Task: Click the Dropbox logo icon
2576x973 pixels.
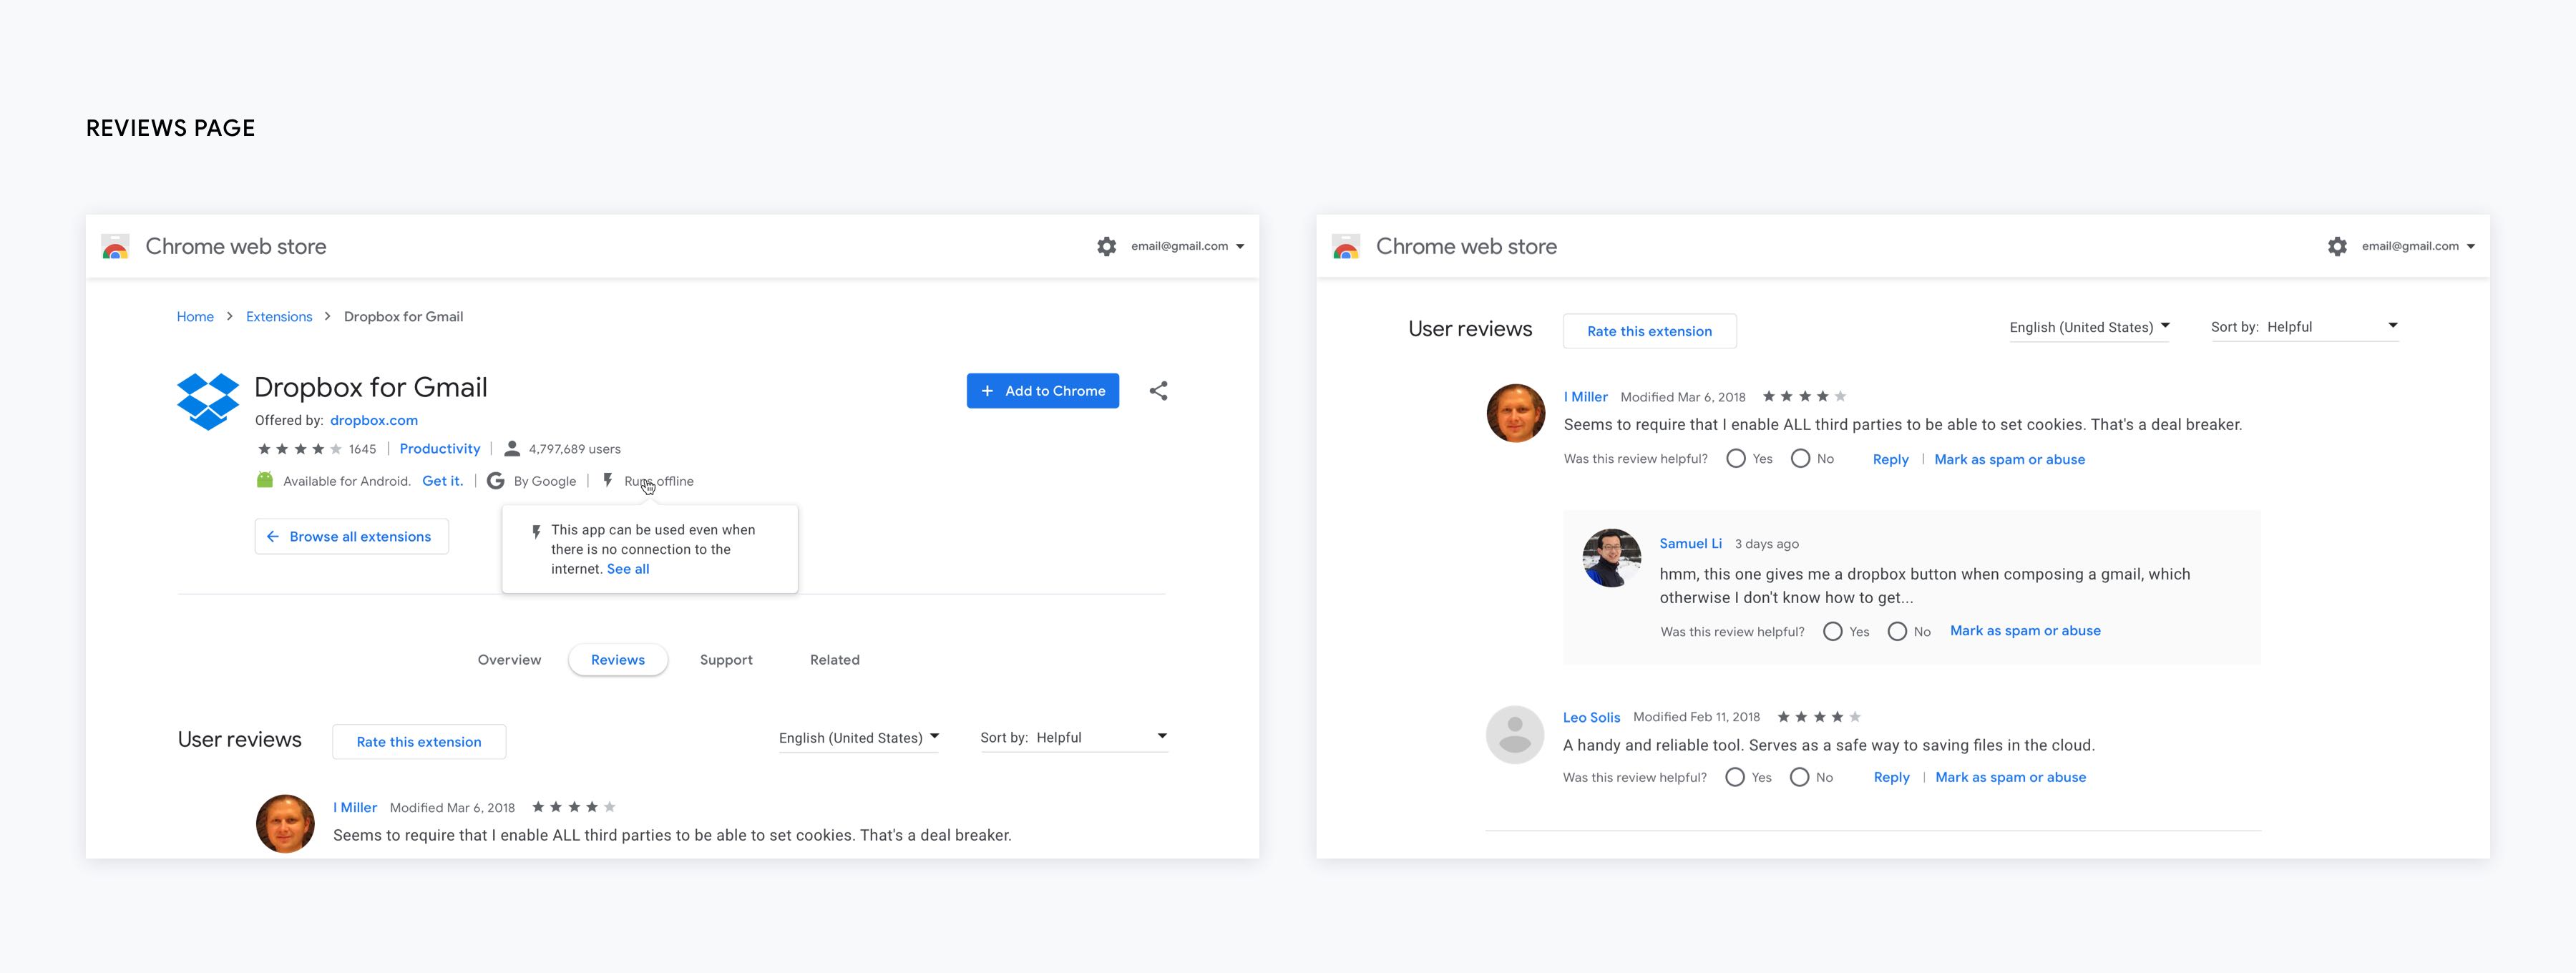Action: tap(208, 401)
